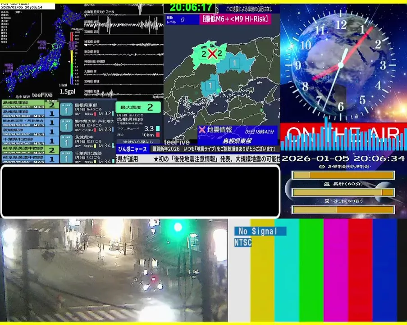Click the cyan test-pattern color bar
The width and height of the screenshot is (407, 325).
(287, 270)
